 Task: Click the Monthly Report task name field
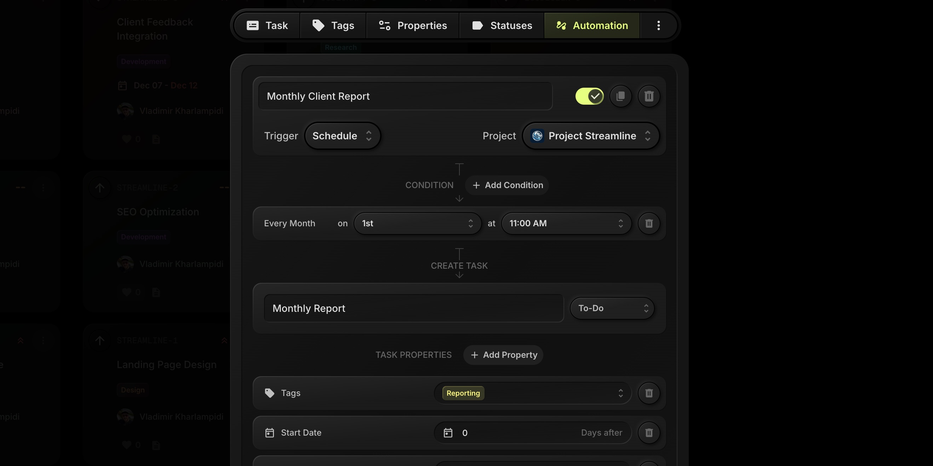(x=413, y=308)
